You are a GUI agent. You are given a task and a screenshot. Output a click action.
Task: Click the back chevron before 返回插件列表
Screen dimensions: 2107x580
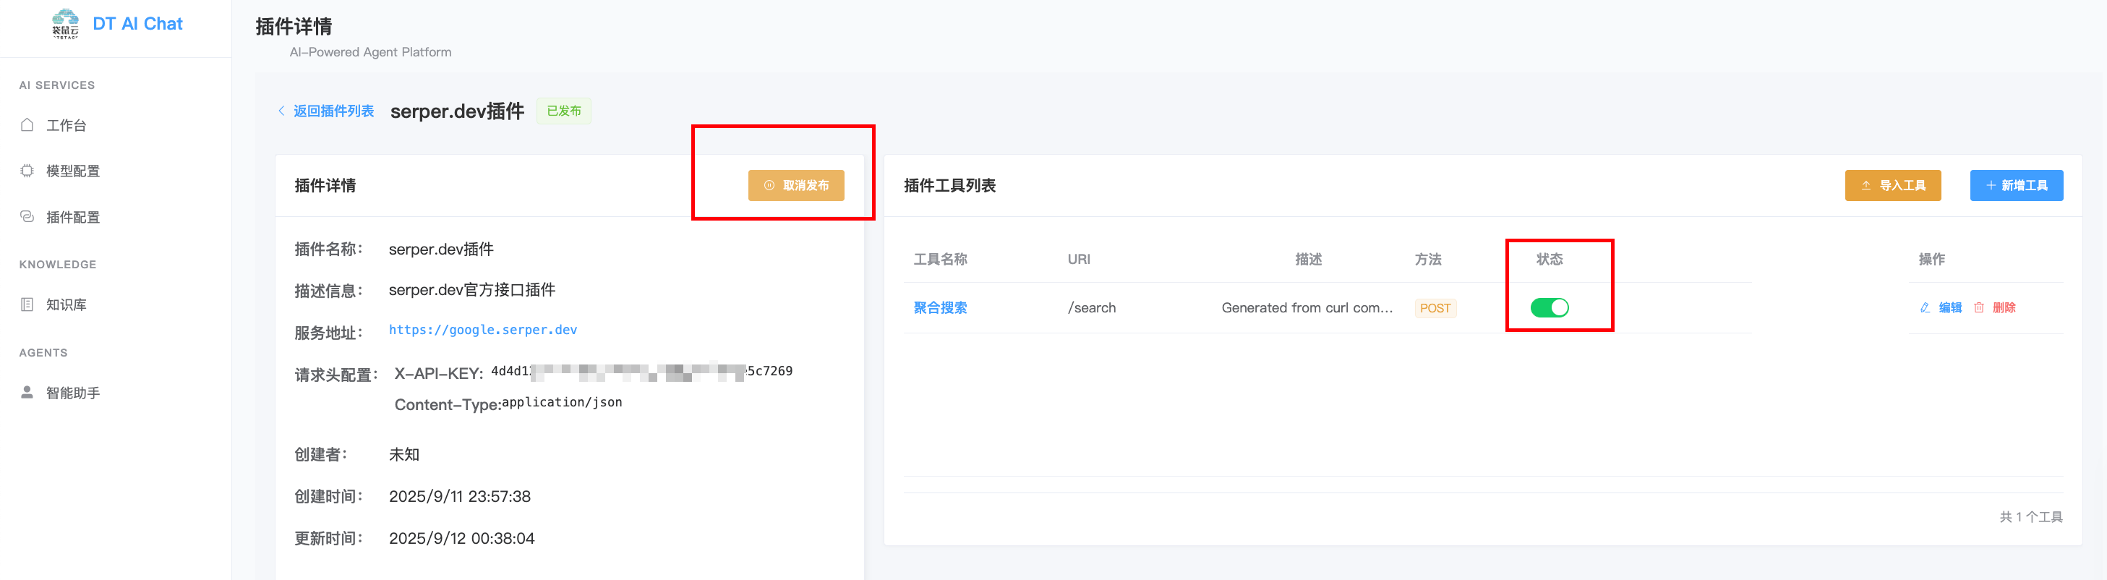click(281, 111)
